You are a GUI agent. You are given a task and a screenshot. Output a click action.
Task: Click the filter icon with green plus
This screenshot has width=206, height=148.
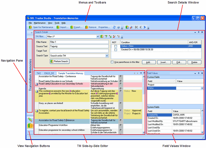[110, 36]
